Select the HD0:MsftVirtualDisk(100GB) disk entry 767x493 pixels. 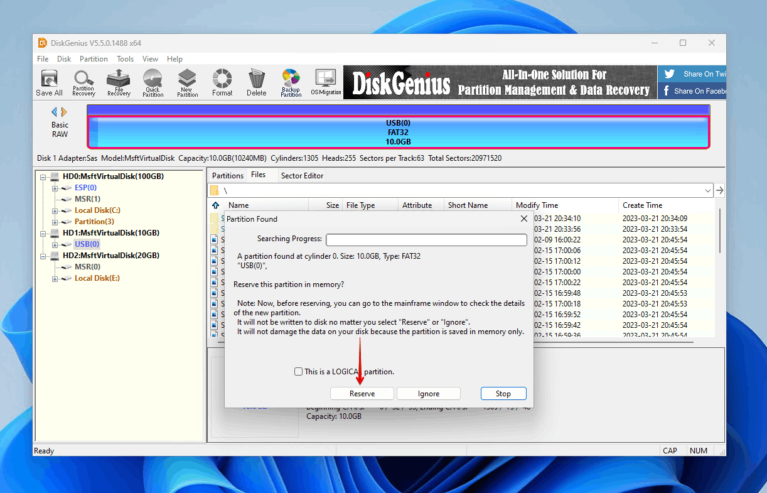click(x=114, y=177)
